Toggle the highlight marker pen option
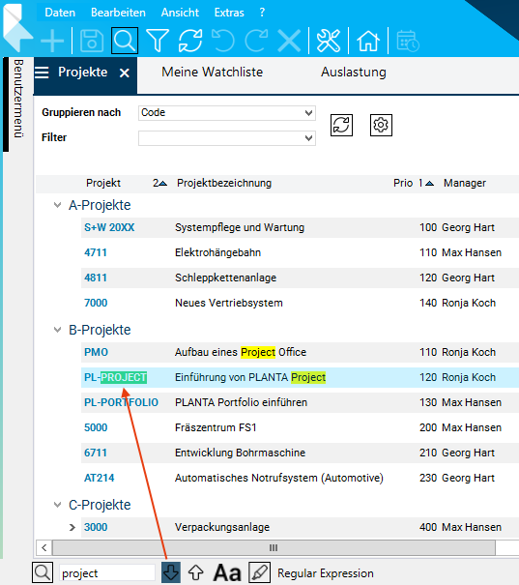This screenshot has height=585, width=519. pyautogui.click(x=259, y=572)
